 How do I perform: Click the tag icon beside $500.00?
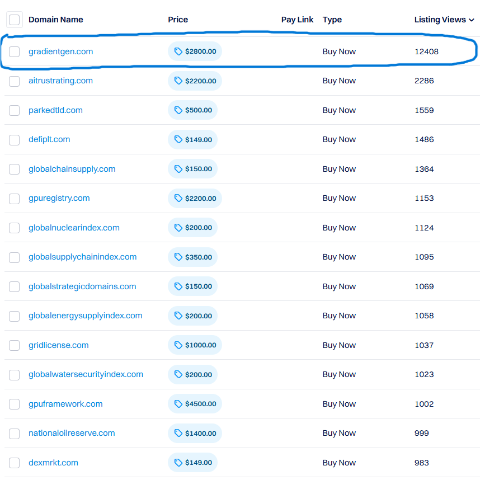178,110
